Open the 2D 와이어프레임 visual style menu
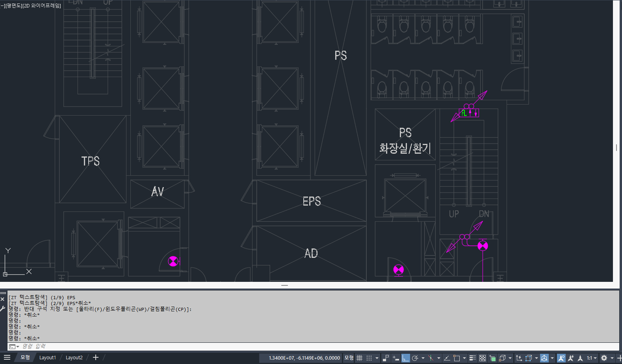Viewport: 622px width, 364px height. [42, 6]
